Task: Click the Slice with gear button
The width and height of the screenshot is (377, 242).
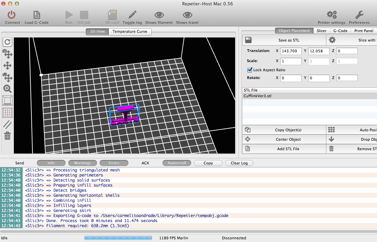Action: [352, 40]
